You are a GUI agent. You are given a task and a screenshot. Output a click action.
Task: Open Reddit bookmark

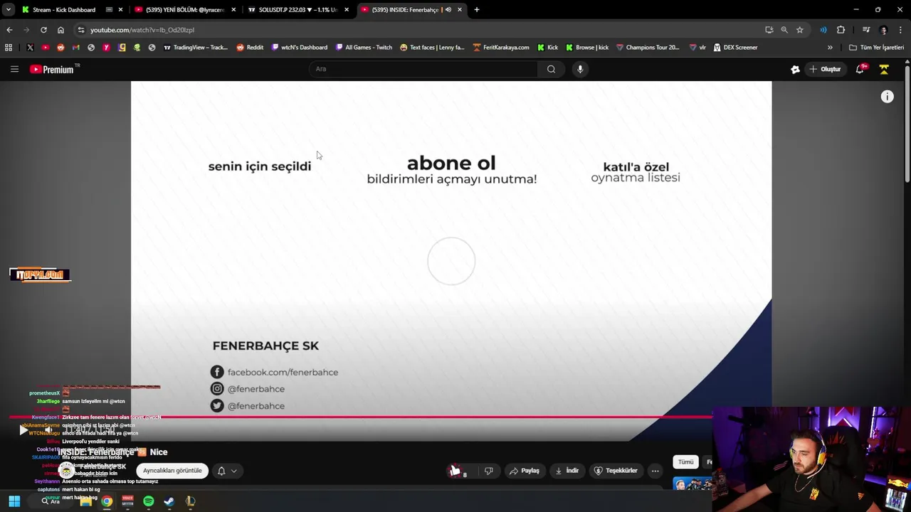(x=250, y=48)
